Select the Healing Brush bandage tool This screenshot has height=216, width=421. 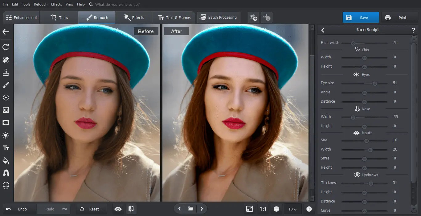(6, 60)
